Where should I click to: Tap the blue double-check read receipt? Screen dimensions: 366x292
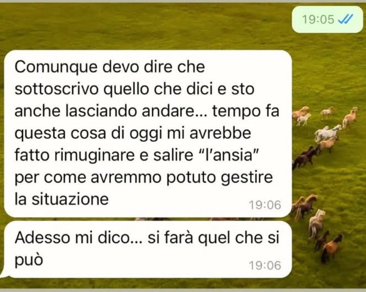click(x=346, y=19)
